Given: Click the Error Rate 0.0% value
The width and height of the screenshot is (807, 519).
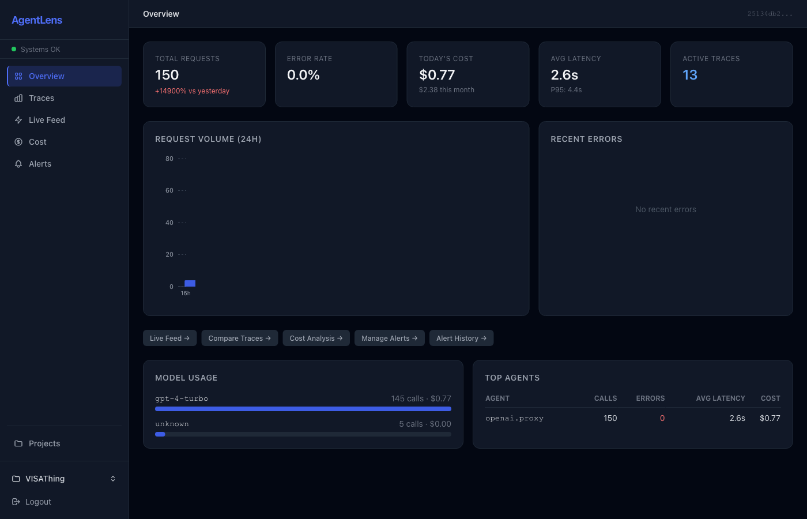Looking at the screenshot, I should point(303,75).
